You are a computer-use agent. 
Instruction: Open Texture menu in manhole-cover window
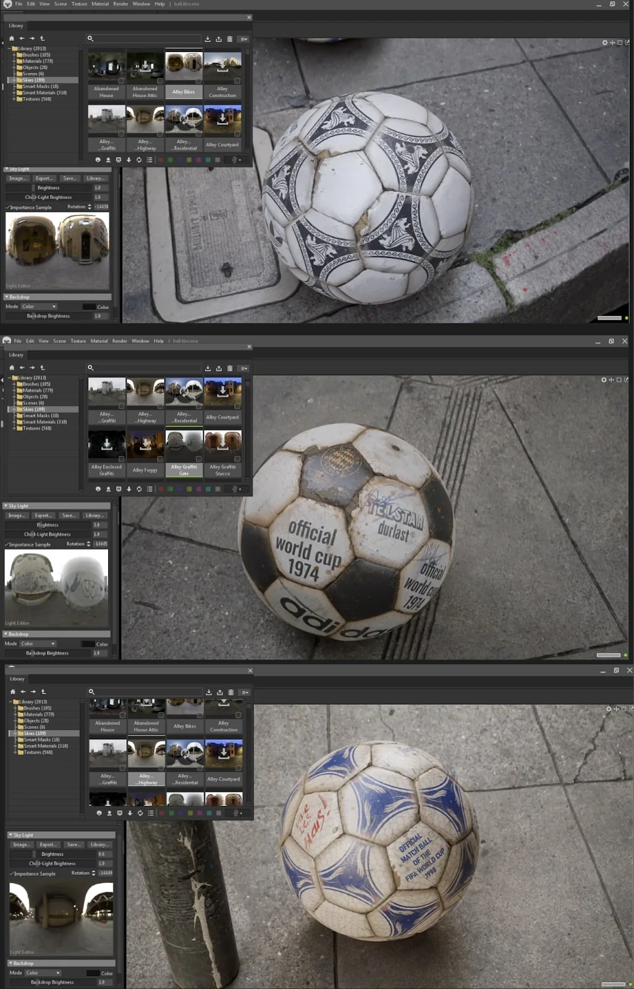[79, 4]
